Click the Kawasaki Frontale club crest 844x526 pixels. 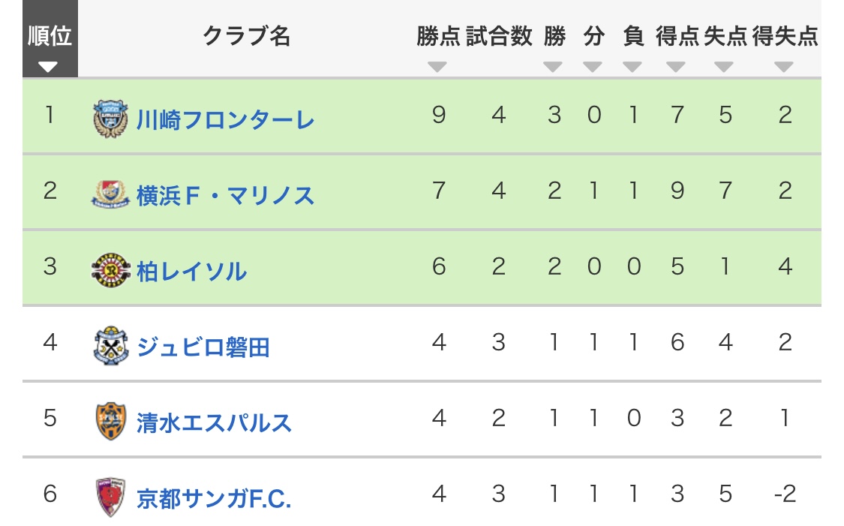click(110, 119)
